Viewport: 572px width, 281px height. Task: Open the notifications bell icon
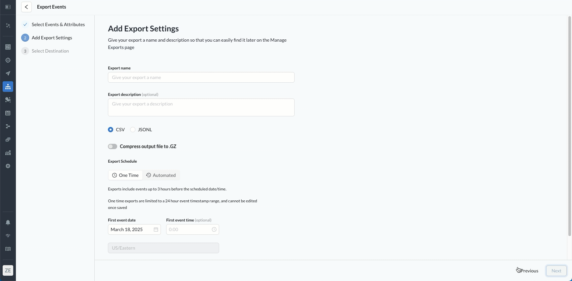click(8, 222)
